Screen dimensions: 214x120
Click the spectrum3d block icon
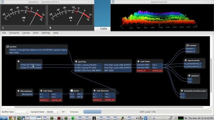tap(186, 60)
